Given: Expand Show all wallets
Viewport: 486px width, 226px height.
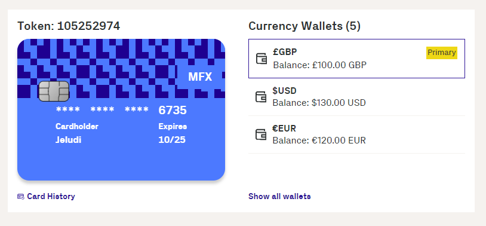Looking at the screenshot, I should click(279, 197).
